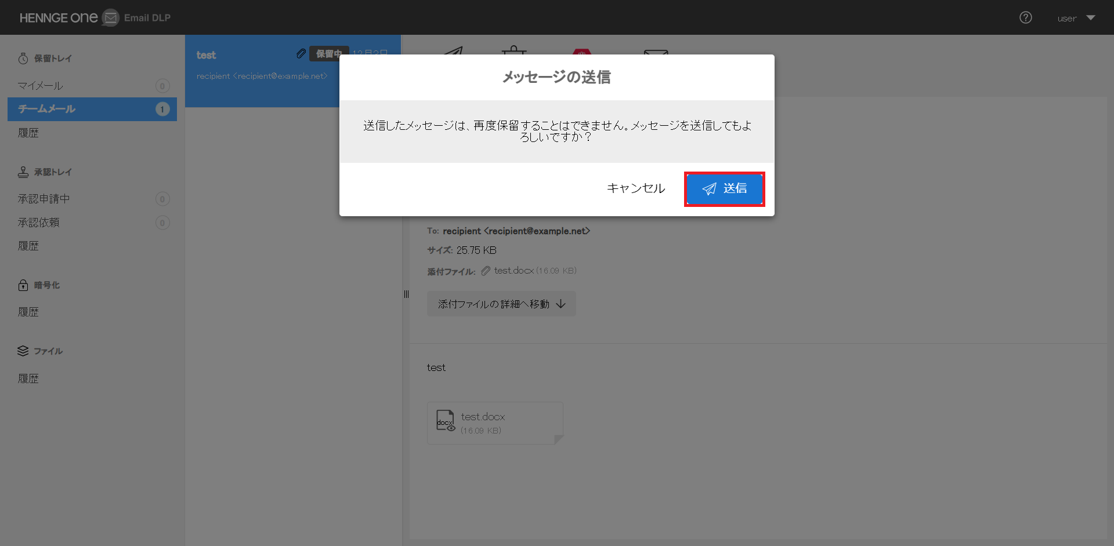Click the recipient@example.net To address
Screen dimensions: 1114x546
tap(516, 231)
